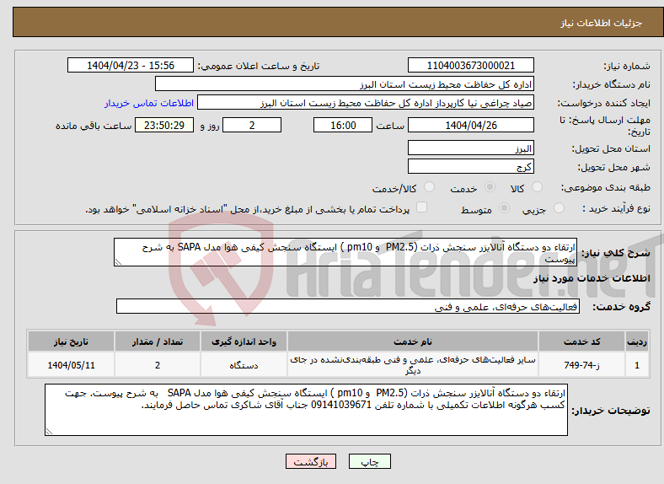Image resolution: width=664 pixels, height=484 pixels.
Task: Click the quantity cell showing 2
Action: [x=157, y=365]
